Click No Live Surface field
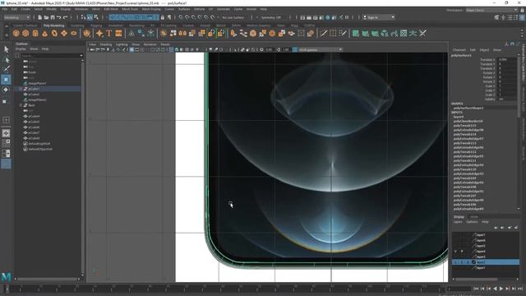The image size is (526, 296). coord(233,17)
